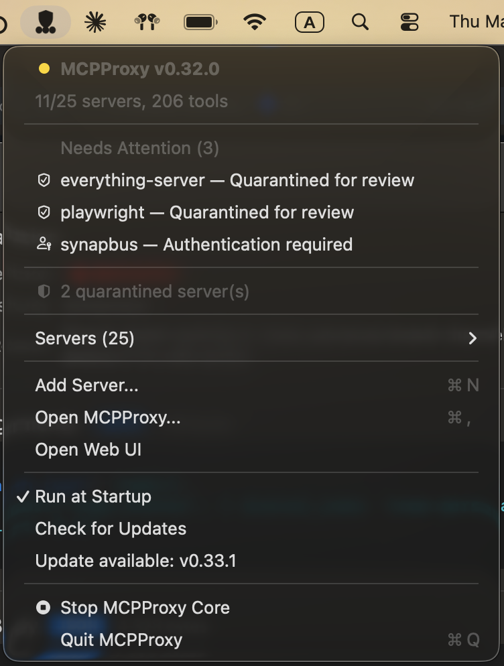This screenshot has width=504, height=666.
Task: Select everything-server — Quarantined for review
Action: [x=251, y=180]
